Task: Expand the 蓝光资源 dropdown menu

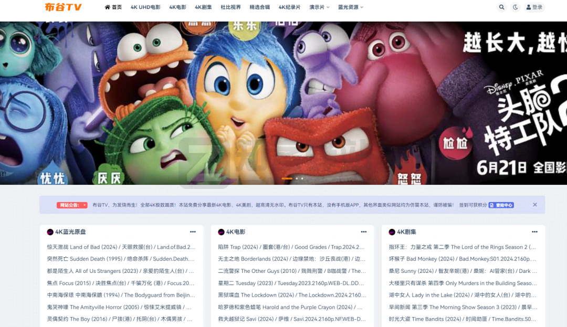Action: coord(350,7)
